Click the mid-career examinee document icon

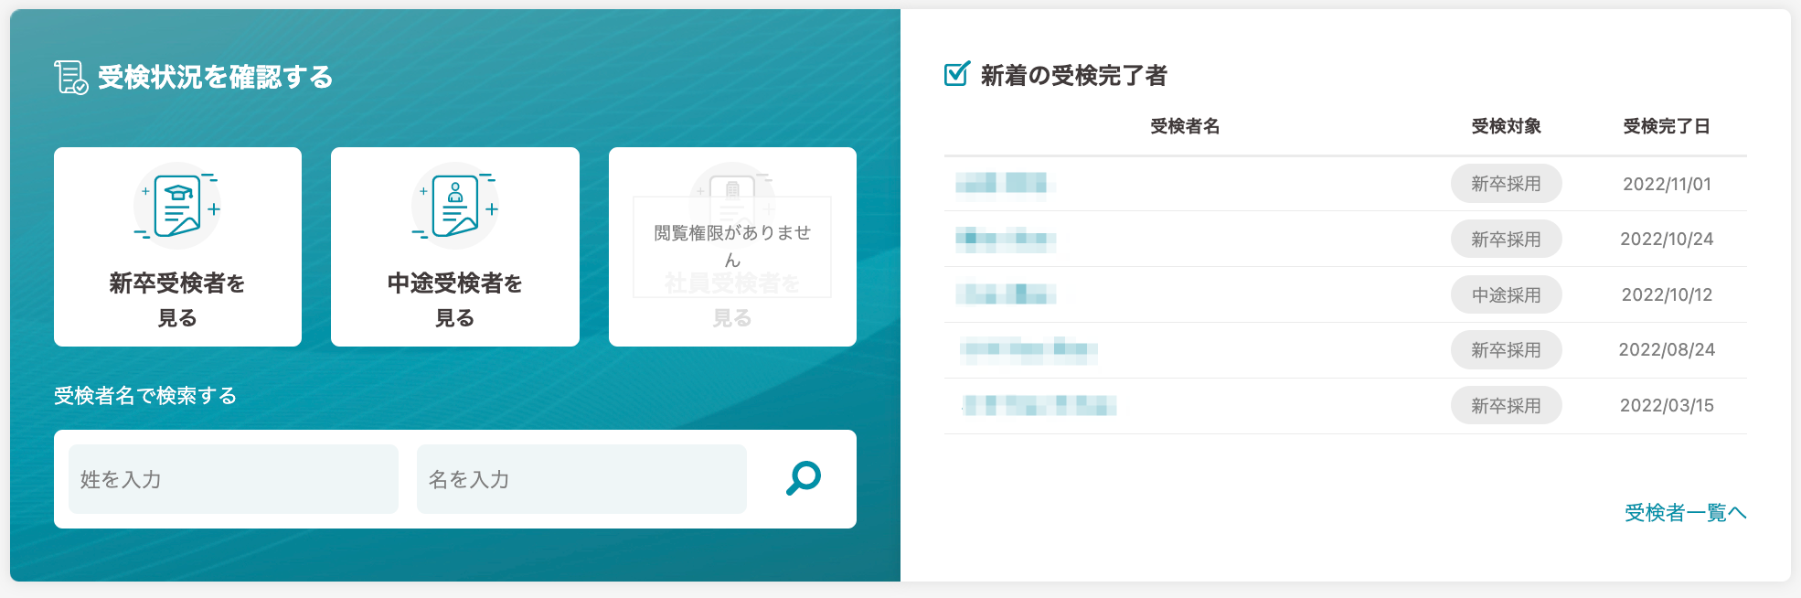(455, 206)
